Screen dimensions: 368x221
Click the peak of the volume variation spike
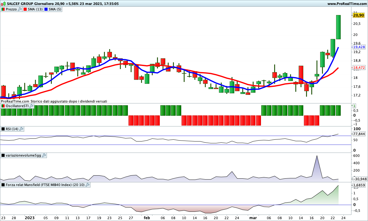point(316,156)
